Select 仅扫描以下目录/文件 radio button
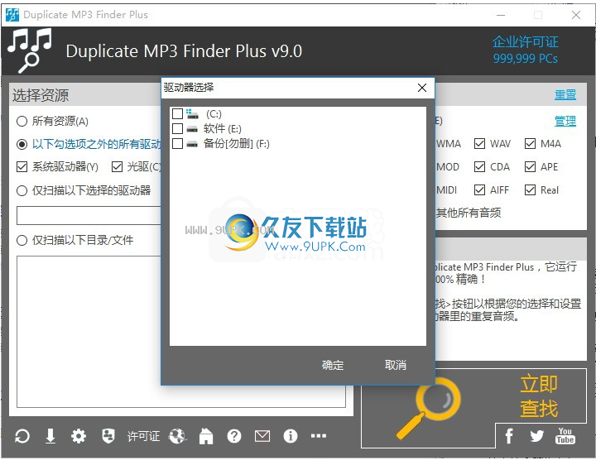Viewport: 596px width, 465px height. pos(22,240)
